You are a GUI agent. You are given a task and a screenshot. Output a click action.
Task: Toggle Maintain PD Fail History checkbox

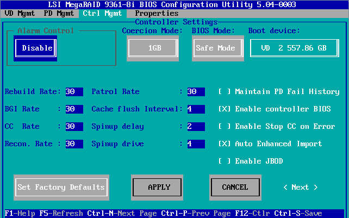224,92
